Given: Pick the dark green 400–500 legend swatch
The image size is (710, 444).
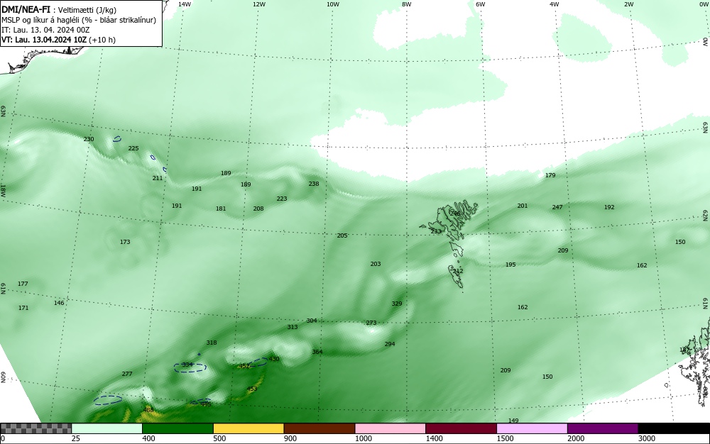Looking at the screenshot, I should (x=177, y=428).
